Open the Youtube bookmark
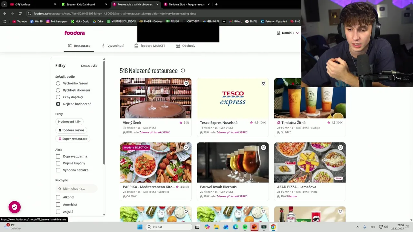The height and width of the screenshot is (232, 413). [20, 22]
